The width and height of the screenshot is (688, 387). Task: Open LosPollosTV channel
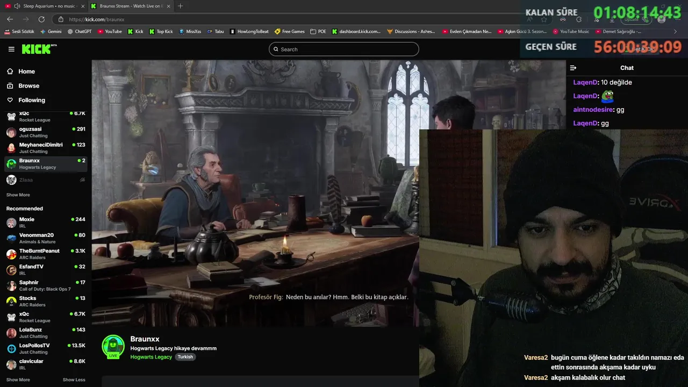[46, 348]
